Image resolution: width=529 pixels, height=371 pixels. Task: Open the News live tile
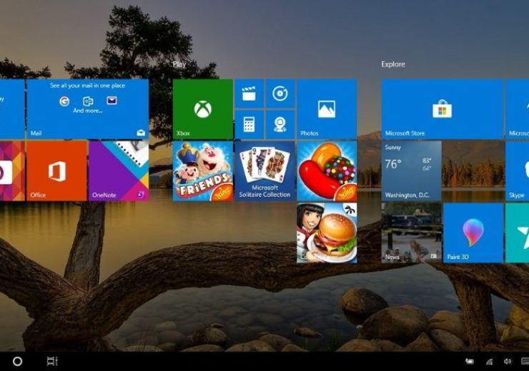coord(410,233)
